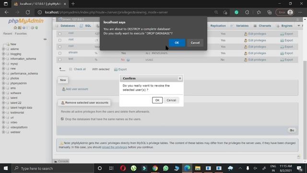This screenshot has height=173, width=307.
Task: Toggle the Check all checkbox
Action: click(x=71, y=69)
